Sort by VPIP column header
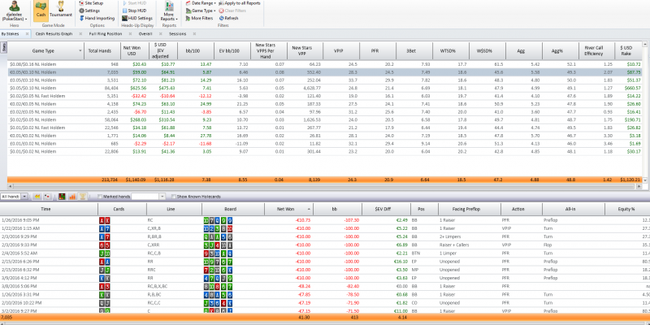 coord(340,51)
